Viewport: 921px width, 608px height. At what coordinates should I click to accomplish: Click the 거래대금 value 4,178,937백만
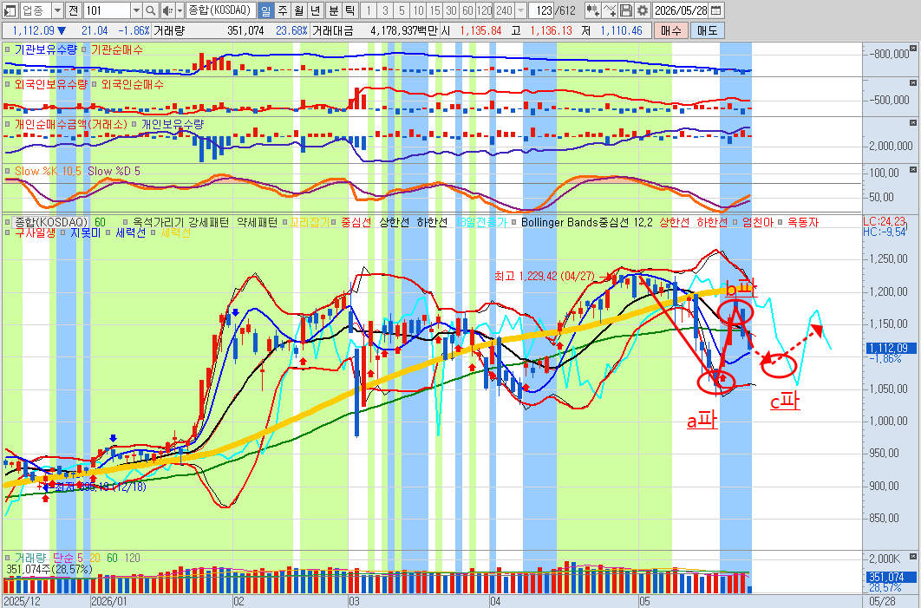(x=404, y=30)
